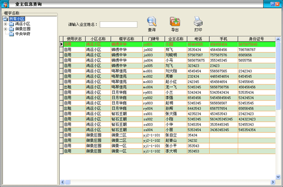The image size is (283, 187).
Task: Click the 查询 search icon
Action: (x=152, y=21)
